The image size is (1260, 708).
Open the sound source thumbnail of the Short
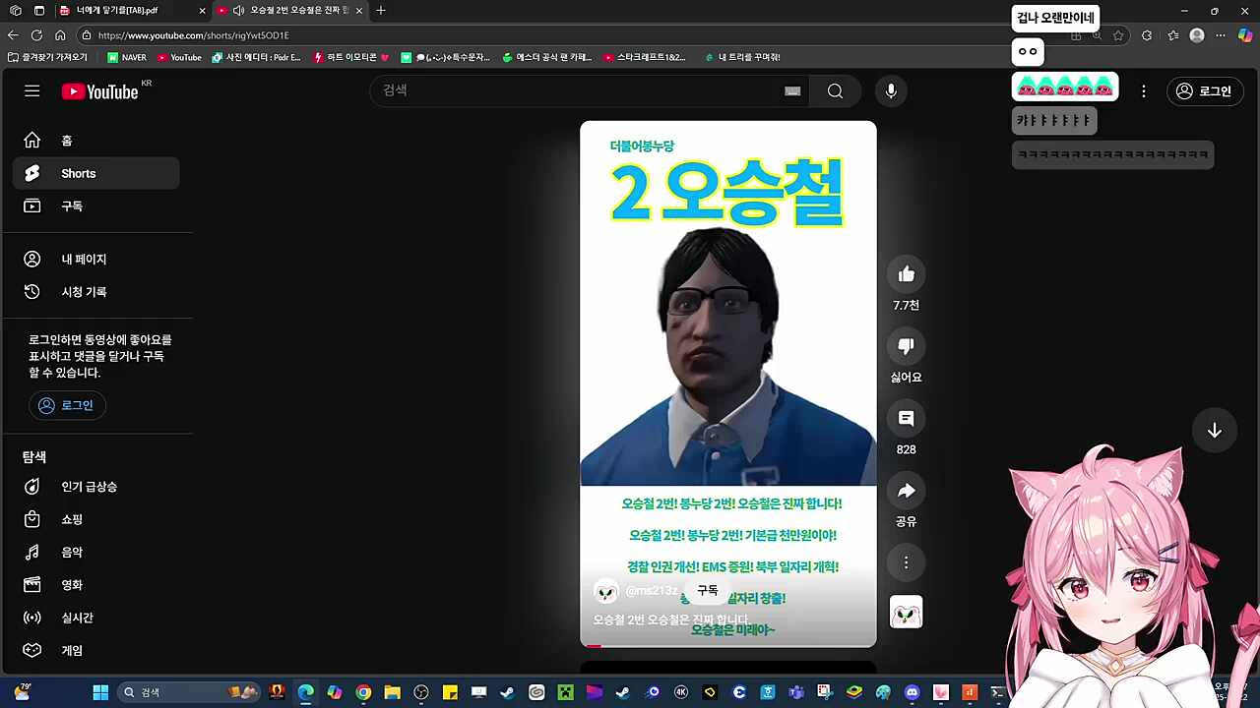(907, 613)
